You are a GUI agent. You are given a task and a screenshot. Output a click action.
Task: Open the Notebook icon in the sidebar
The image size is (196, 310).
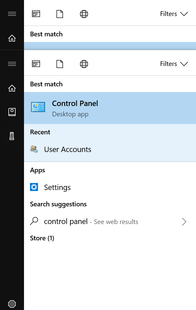coord(12,112)
